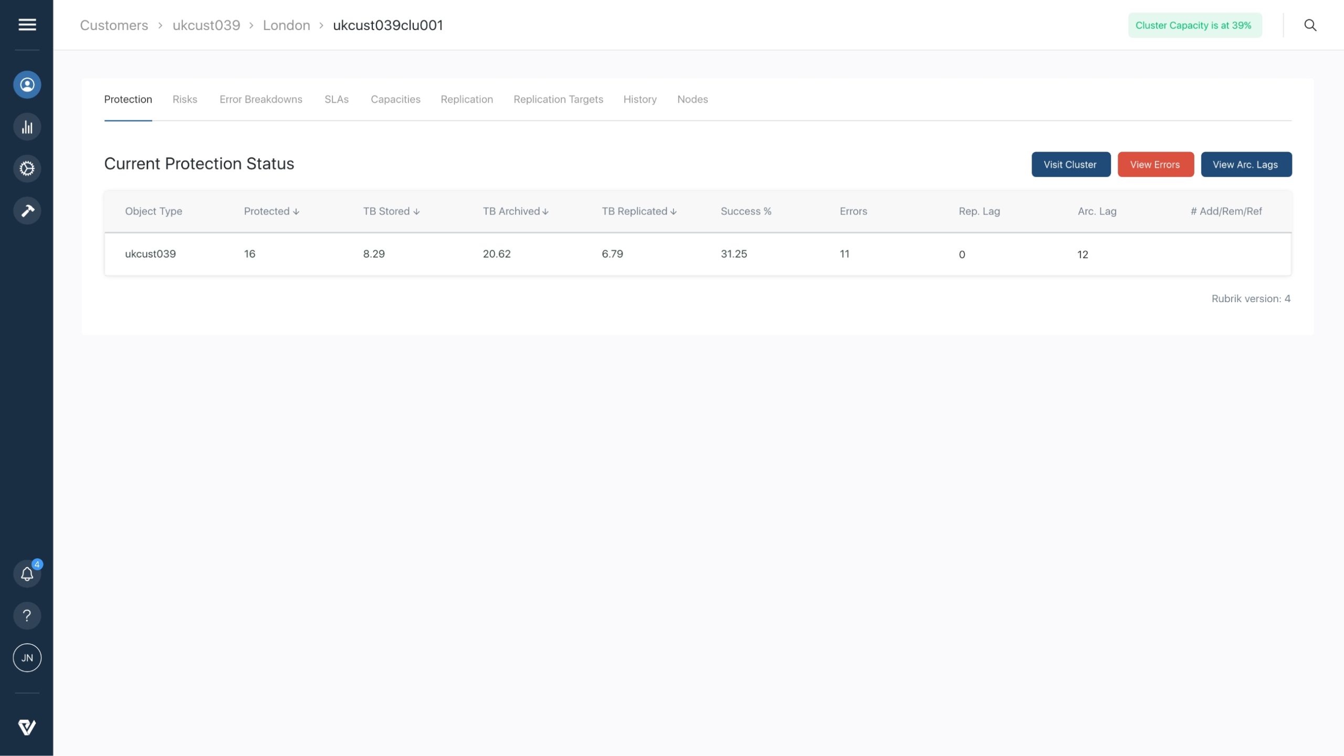Switch to the Protection tab

tap(128, 99)
